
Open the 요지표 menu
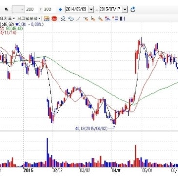click(x=7, y=19)
